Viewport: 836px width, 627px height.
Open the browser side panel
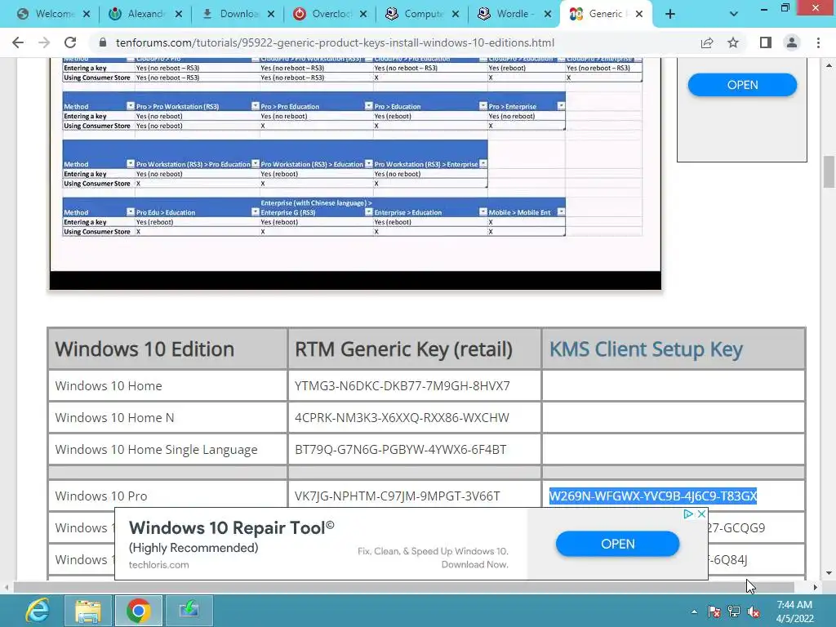pos(766,42)
